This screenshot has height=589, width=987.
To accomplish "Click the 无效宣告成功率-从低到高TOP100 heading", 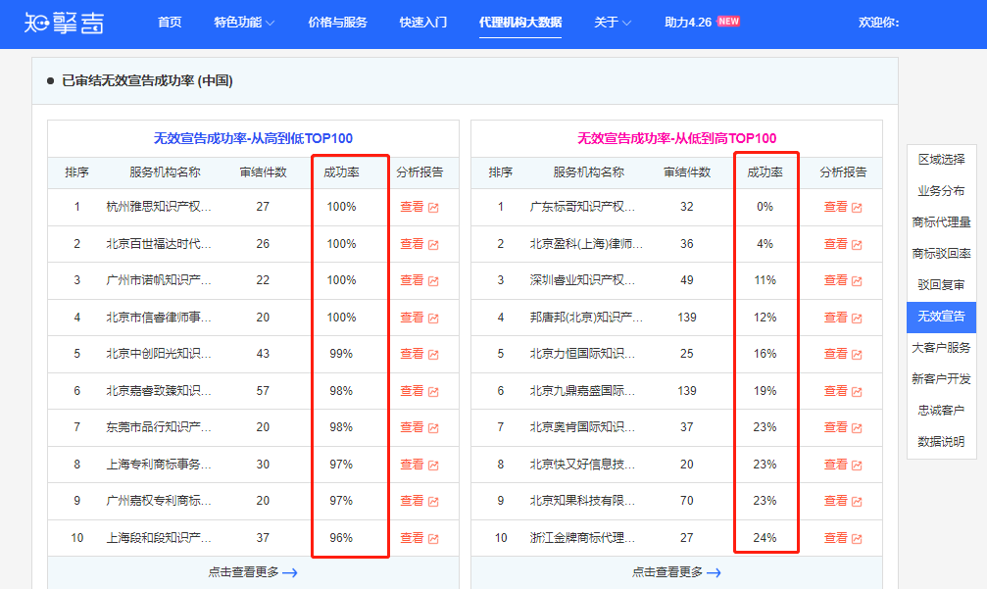I will 676,138.
